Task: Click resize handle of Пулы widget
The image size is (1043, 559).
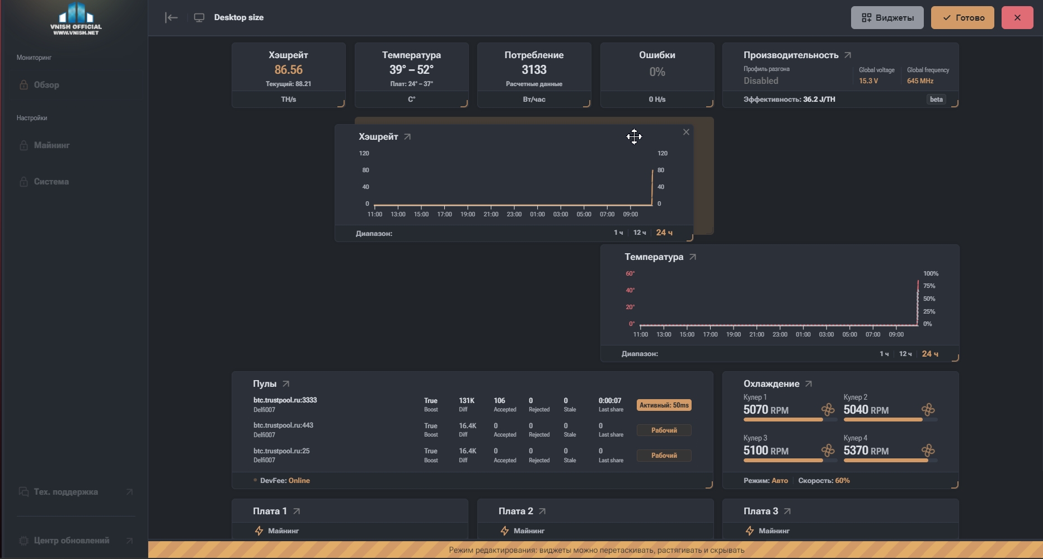Action: 709,485
